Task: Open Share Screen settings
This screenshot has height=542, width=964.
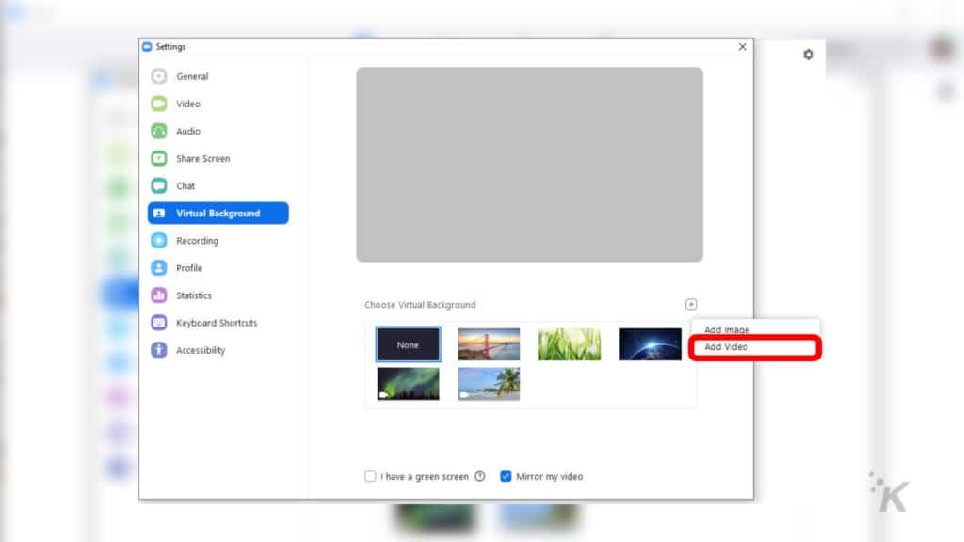Action: pyautogui.click(x=201, y=158)
